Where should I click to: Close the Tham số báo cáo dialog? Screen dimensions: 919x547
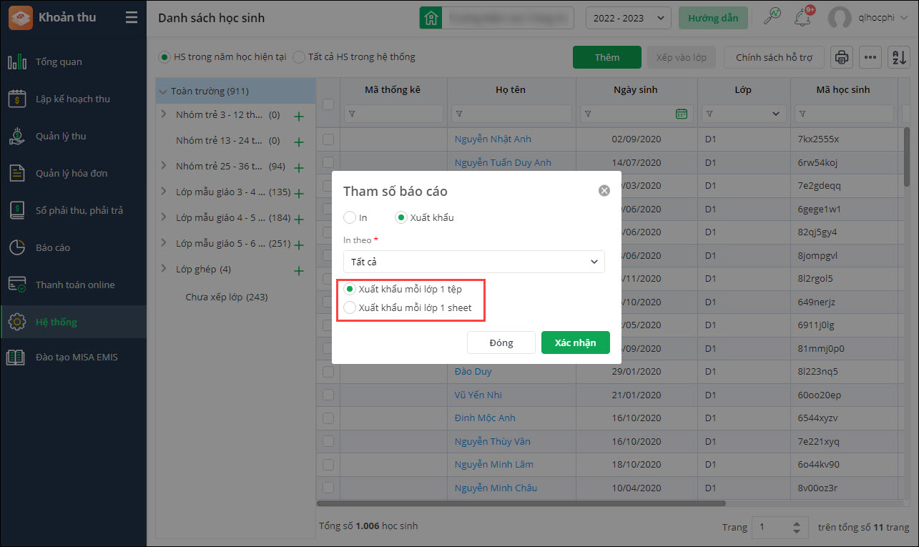coord(604,191)
